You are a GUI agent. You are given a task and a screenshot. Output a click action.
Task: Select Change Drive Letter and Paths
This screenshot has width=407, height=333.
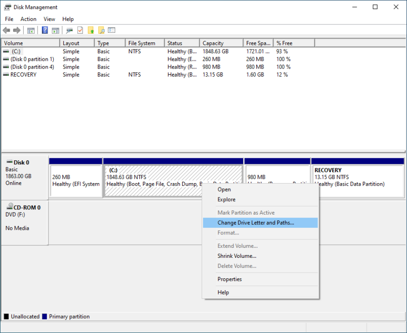tap(256, 223)
